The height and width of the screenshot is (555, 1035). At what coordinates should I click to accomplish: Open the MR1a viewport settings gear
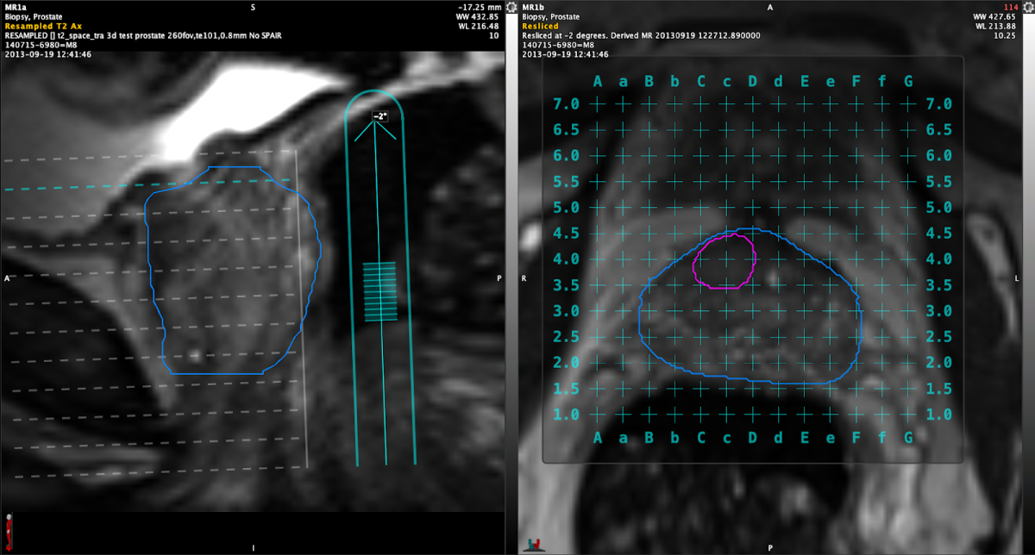pos(512,7)
